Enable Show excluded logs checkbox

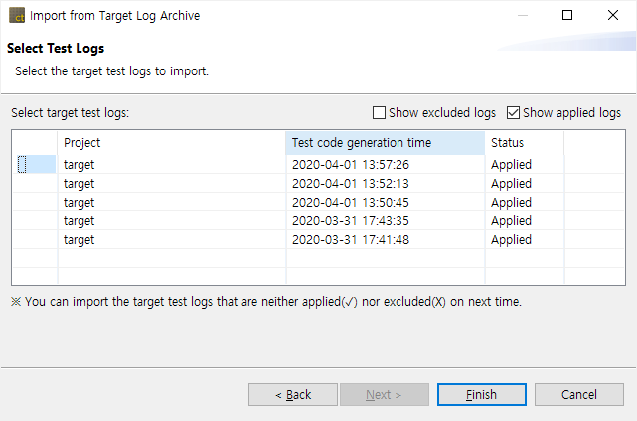379,113
